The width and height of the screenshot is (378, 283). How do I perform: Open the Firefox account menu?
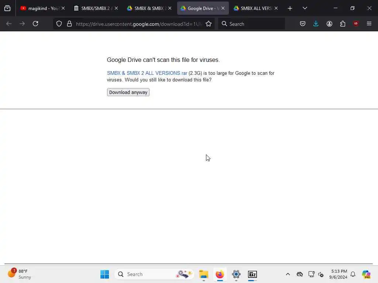pos(329,24)
